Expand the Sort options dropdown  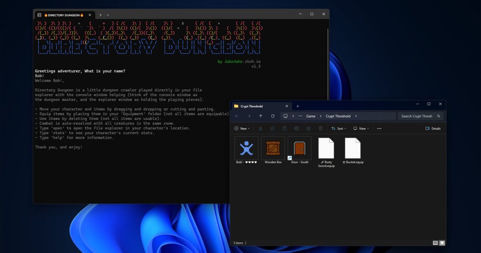pos(339,129)
